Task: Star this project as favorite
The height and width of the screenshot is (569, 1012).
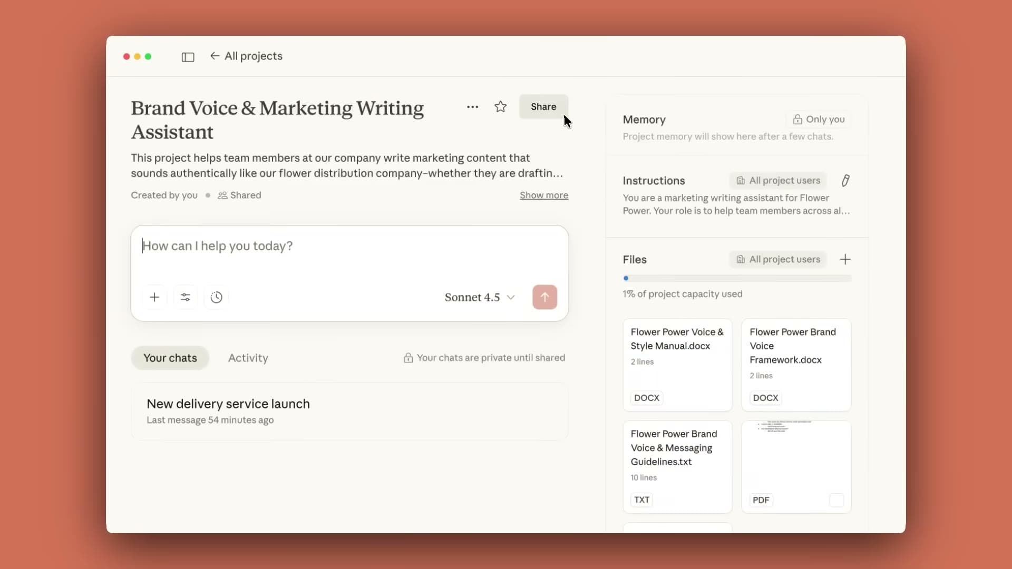Action: pos(500,107)
